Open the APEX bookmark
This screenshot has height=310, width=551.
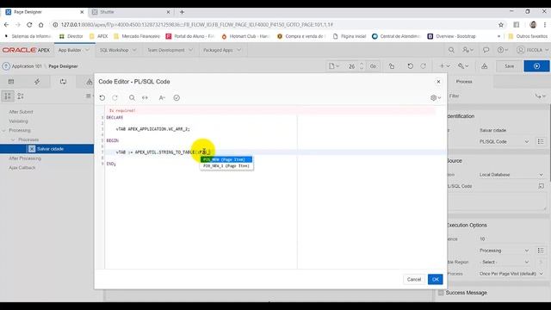coord(99,36)
